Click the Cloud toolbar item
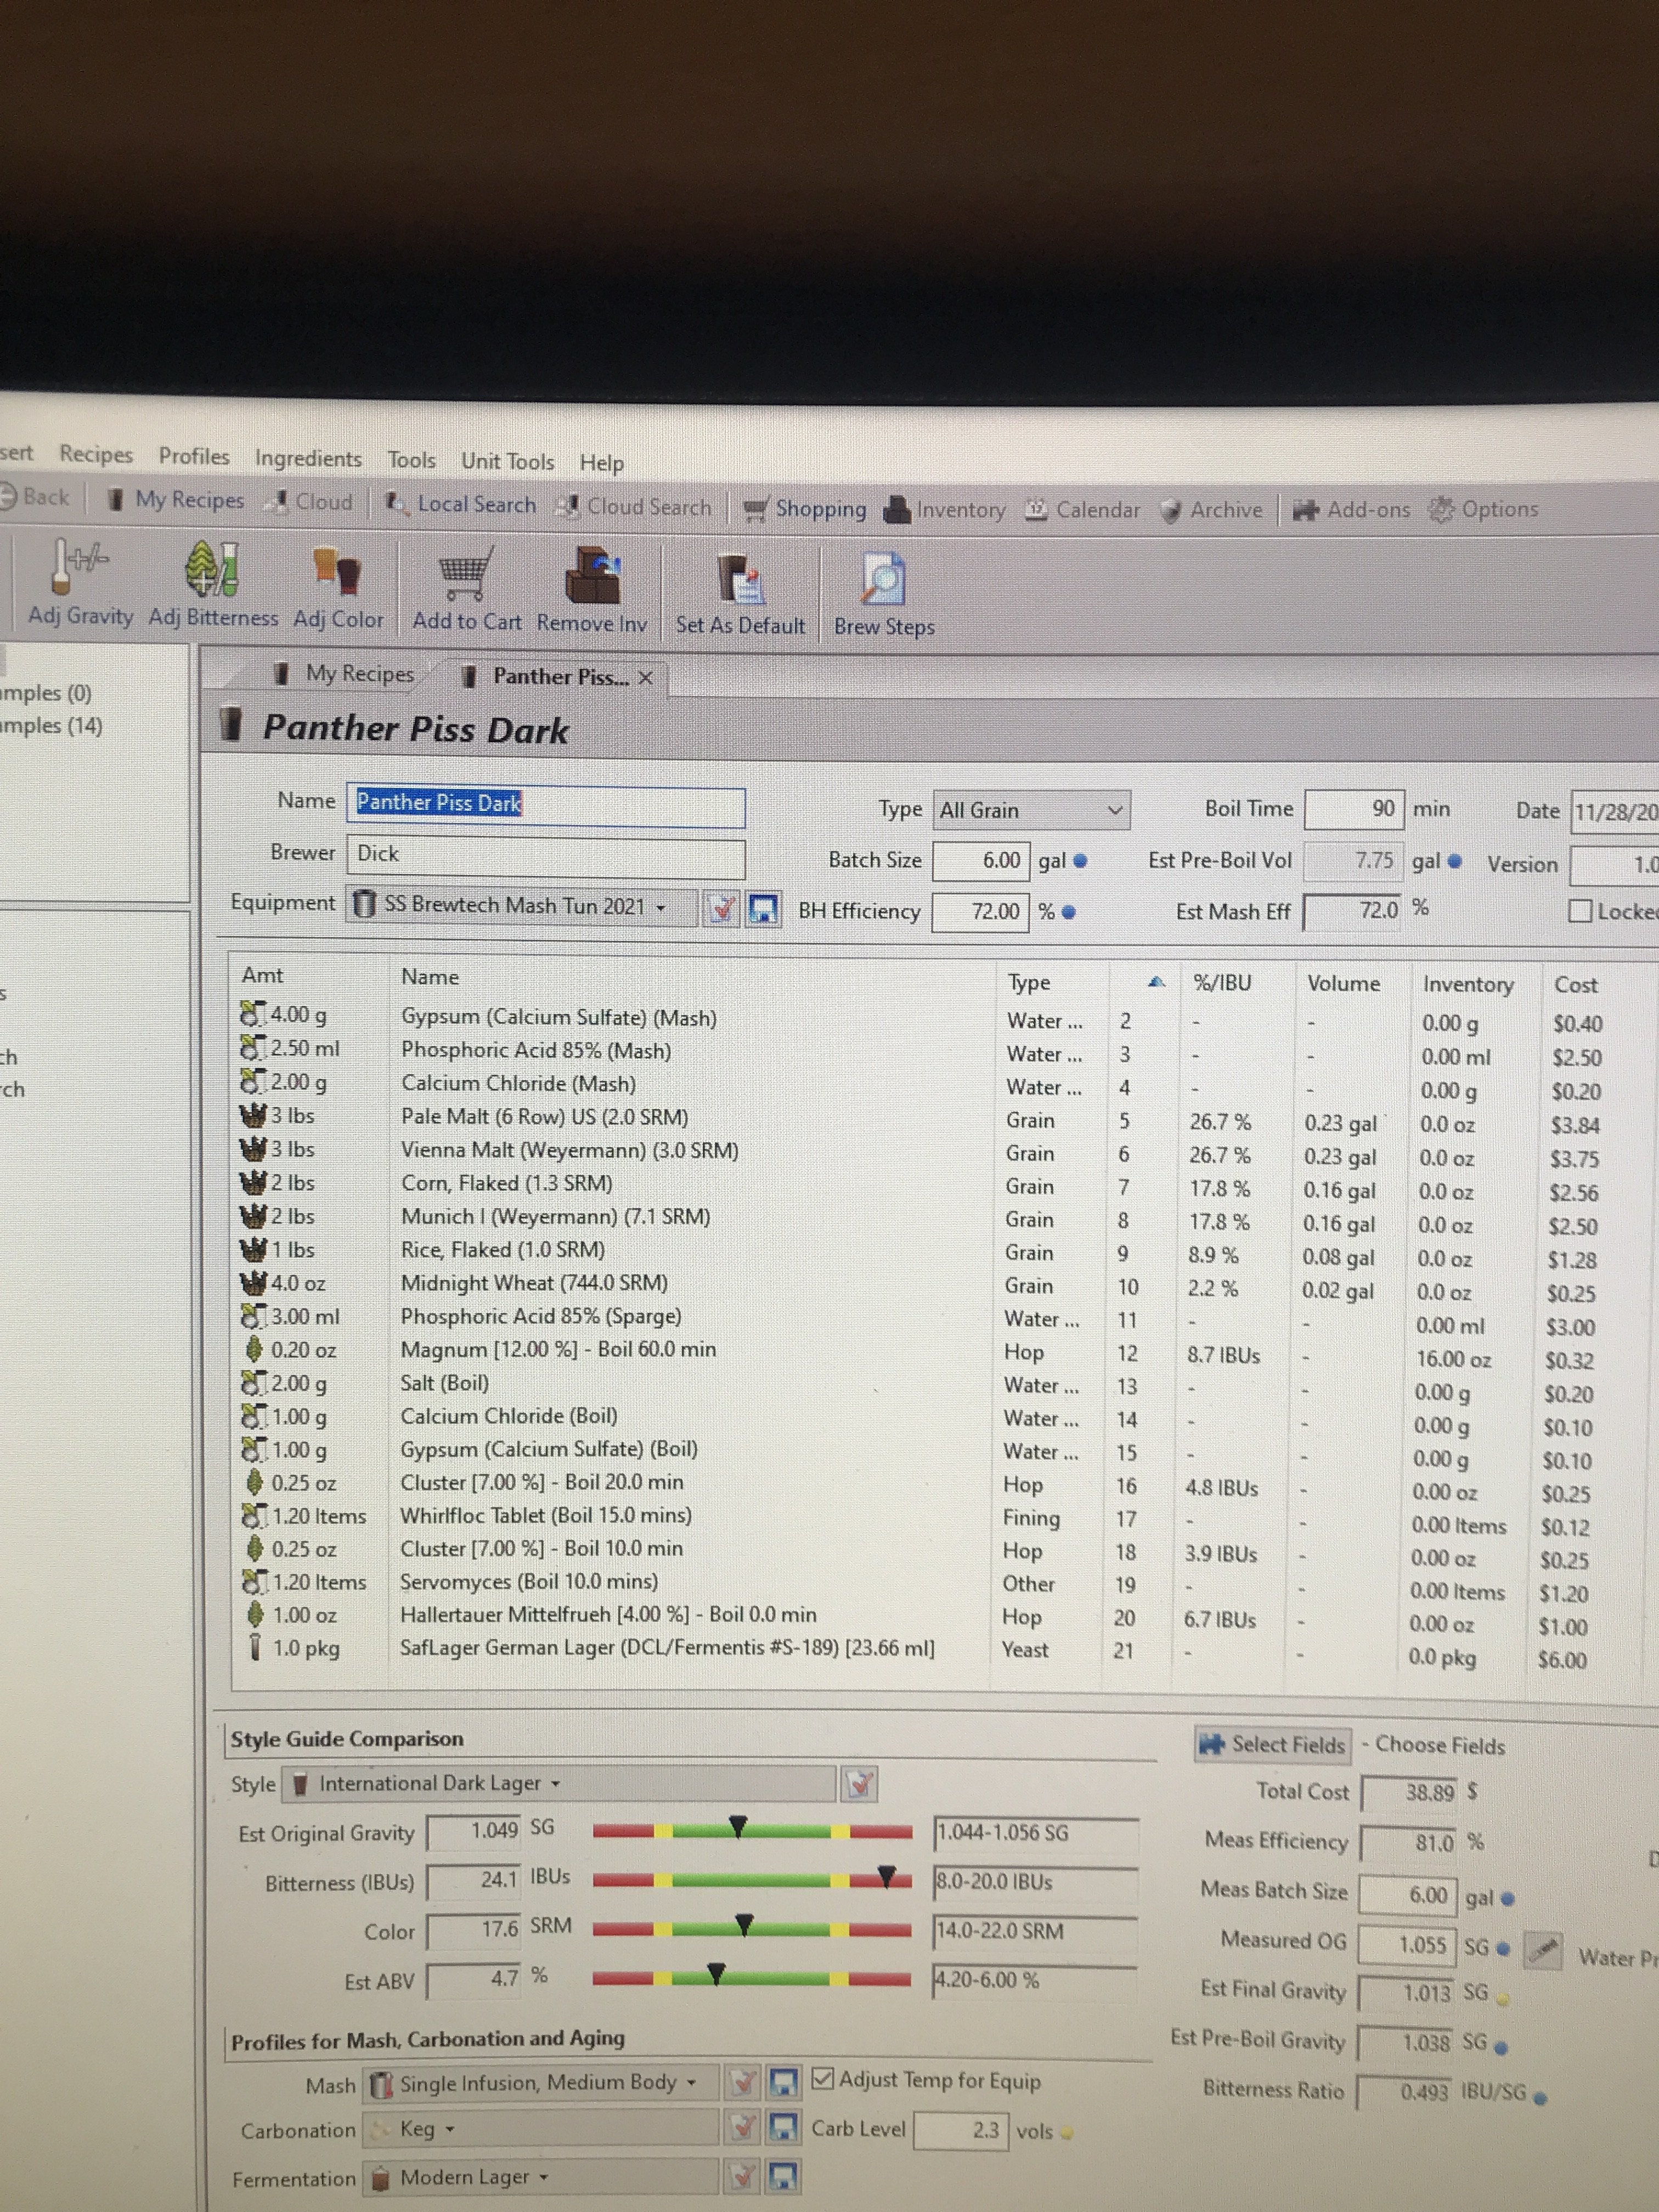 309,501
